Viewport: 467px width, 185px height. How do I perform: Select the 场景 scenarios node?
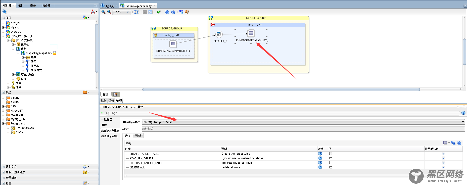34,57
